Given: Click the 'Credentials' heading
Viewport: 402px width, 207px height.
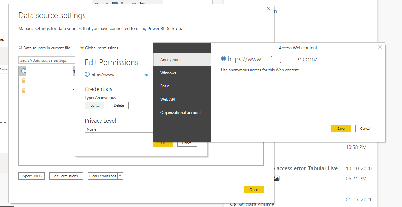Looking at the screenshot, I should point(99,89).
